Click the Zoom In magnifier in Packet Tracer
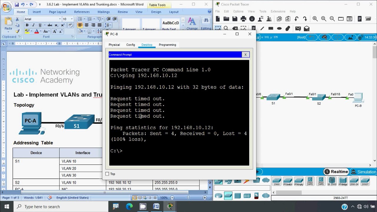Screen dimensions: 377x212 (x=315, y=19)
